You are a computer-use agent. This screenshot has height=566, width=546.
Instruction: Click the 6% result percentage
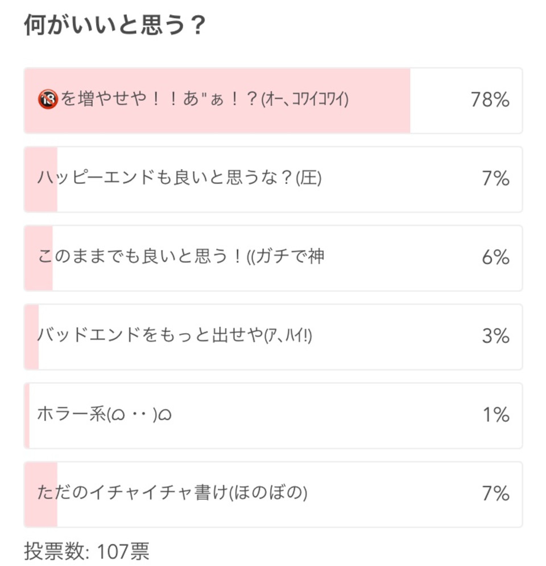coord(495,258)
